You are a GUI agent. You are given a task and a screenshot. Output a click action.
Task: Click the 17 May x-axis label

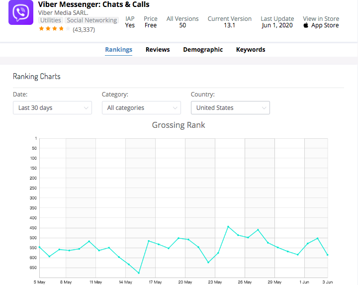tap(155, 282)
